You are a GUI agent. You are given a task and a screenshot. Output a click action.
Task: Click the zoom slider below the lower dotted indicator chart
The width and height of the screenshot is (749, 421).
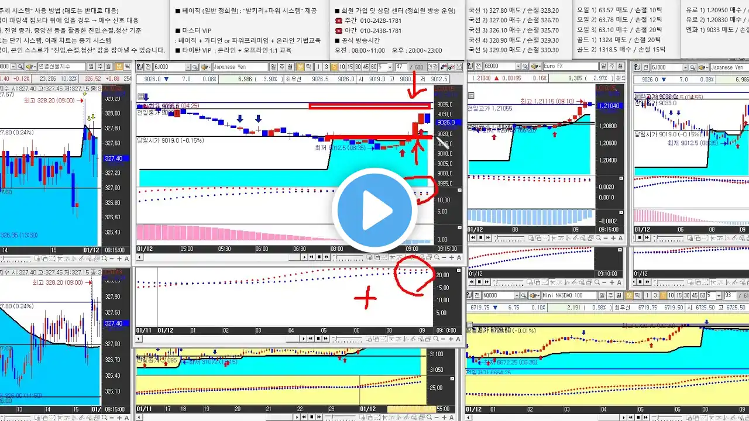(348, 339)
